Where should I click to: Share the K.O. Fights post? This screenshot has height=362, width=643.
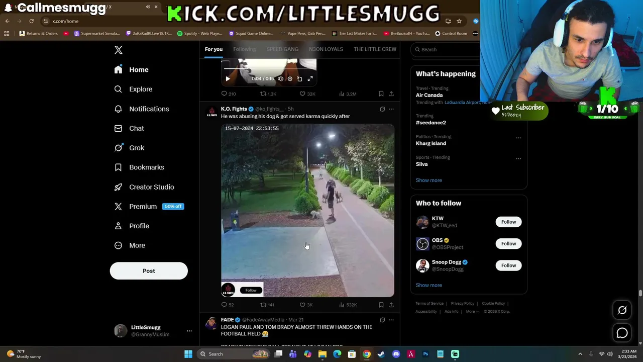point(391,305)
